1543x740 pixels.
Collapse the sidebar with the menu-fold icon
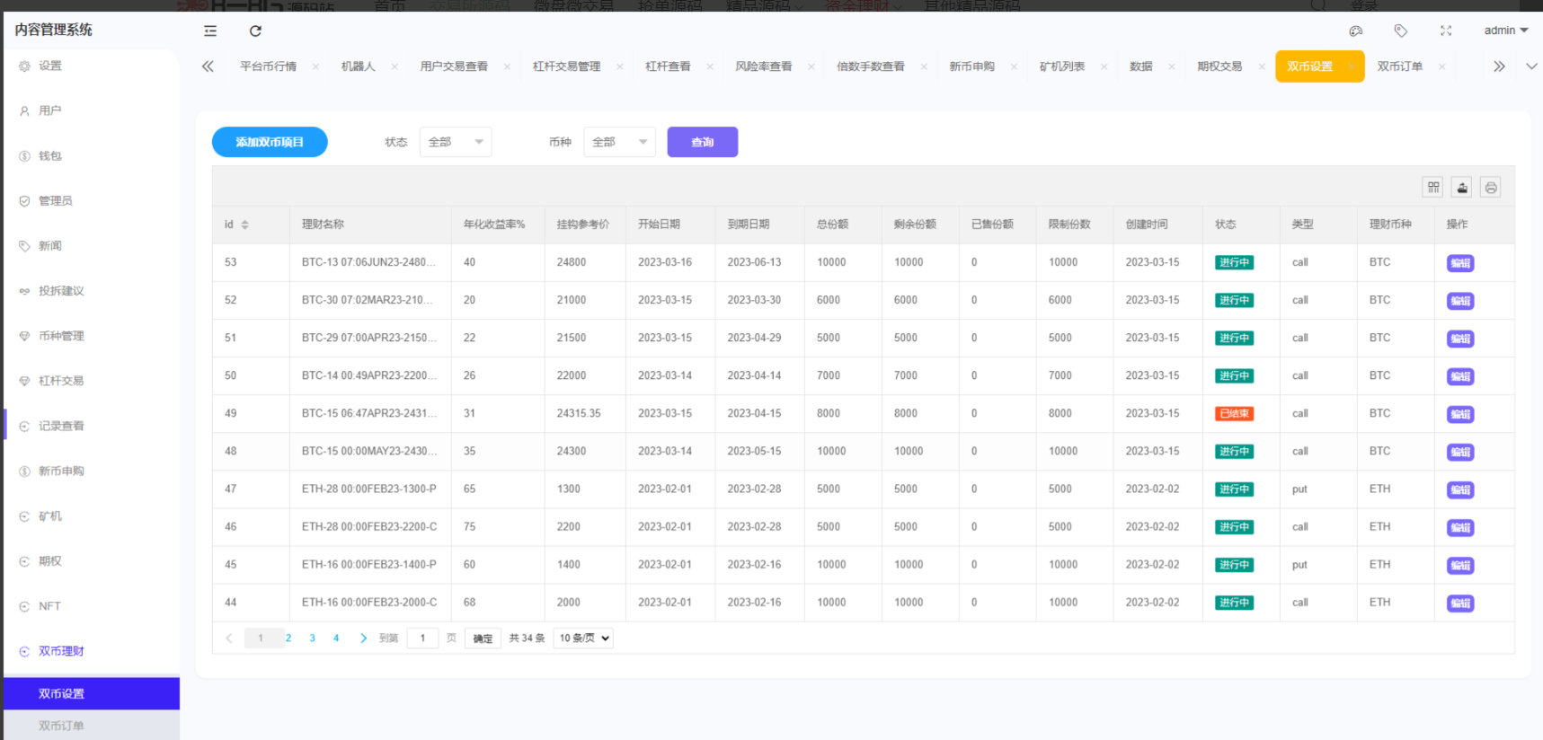pos(210,31)
